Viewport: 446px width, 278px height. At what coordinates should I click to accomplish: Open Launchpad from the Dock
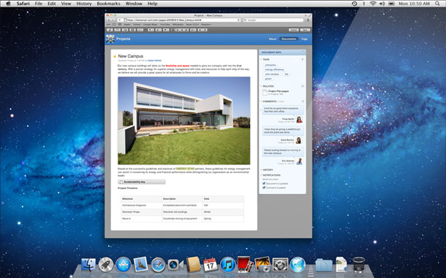point(106,265)
